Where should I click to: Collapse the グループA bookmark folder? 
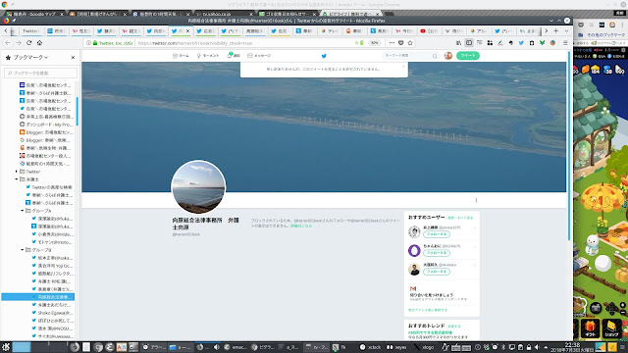click(23, 211)
